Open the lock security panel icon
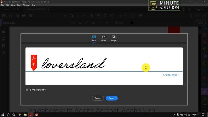This screenshot has height=117, width=208. click(x=4, y=32)
